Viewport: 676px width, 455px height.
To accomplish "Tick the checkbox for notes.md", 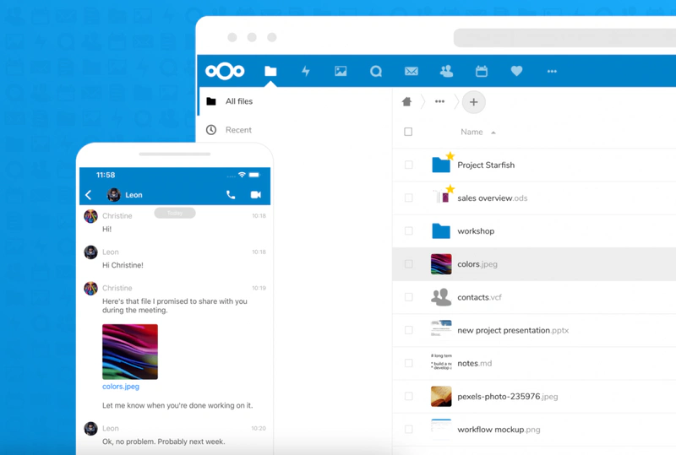I will pyautogui.click(x=409, y=363).
